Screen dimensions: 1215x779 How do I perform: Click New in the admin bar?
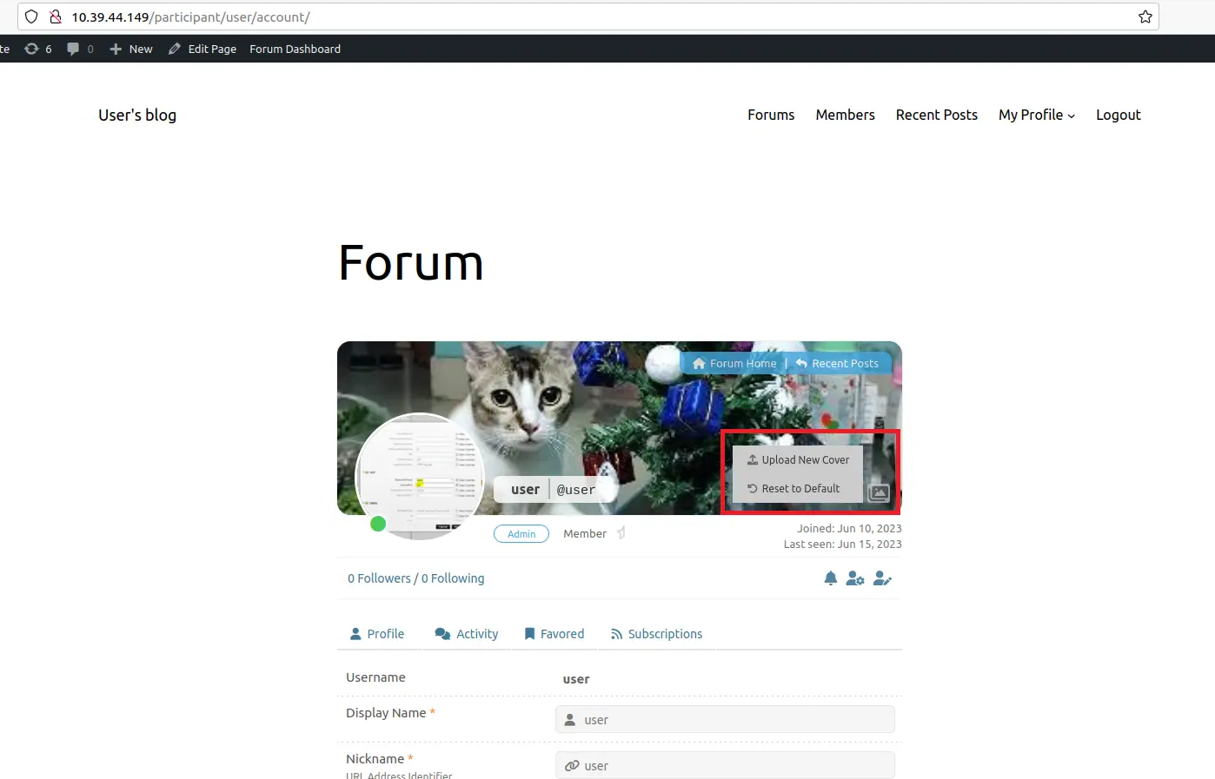click(131, 49)
